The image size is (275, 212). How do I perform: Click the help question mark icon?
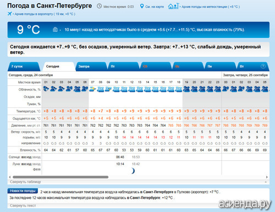tap(263, 66)
